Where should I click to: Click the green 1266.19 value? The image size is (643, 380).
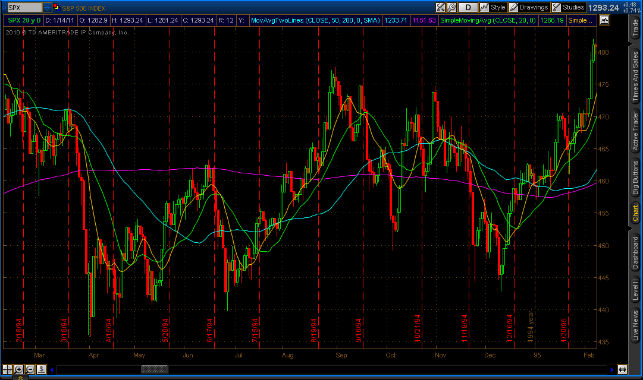tap(551, 20)
